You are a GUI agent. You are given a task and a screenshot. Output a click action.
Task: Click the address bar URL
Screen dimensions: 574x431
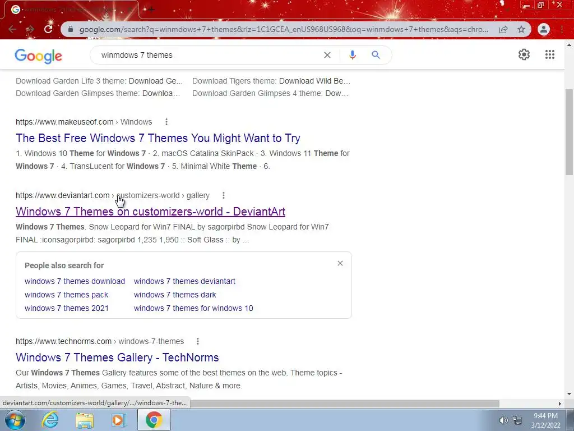click(x=284, y=29)
